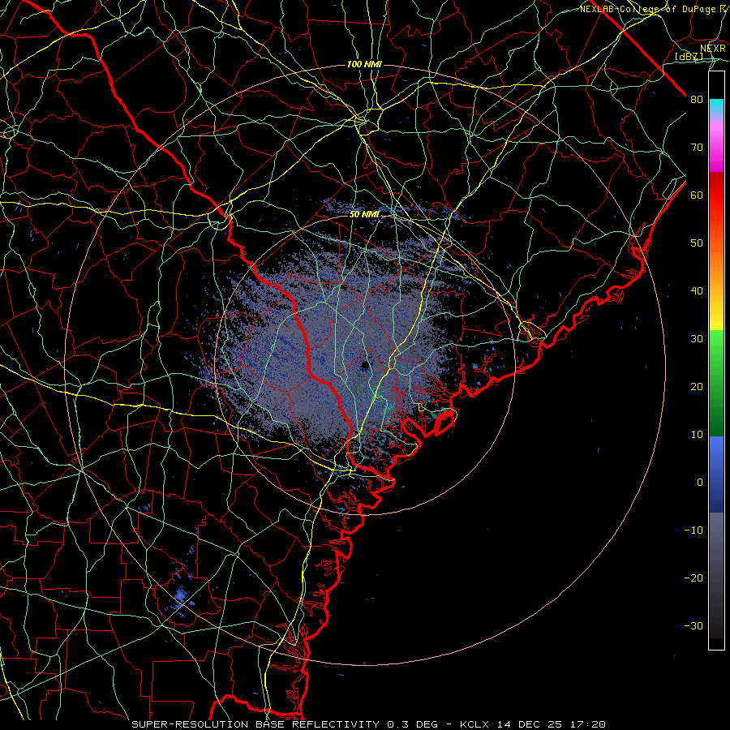Click the 80 value on the dBZ scale
This screenshot has height=730, width=730.
697,100
